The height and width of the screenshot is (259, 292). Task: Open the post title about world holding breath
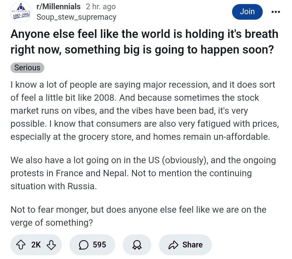[144, 42]
